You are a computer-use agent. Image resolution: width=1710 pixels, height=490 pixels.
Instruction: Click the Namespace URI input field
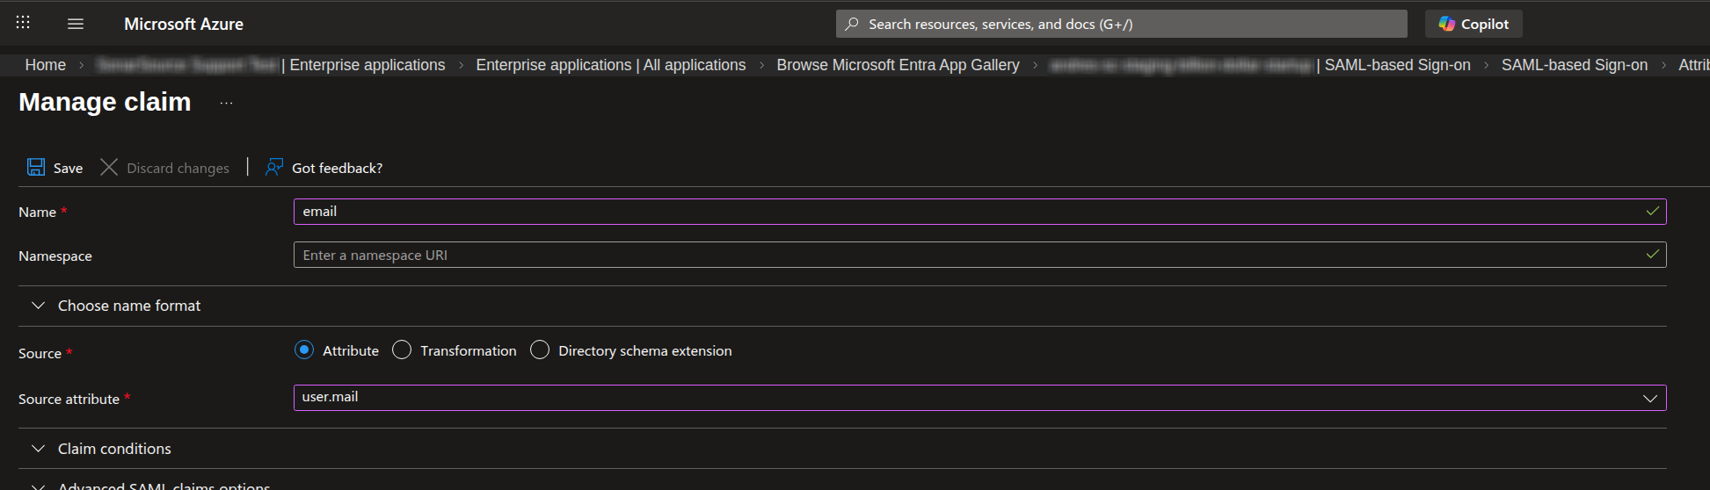click(979, 255)
